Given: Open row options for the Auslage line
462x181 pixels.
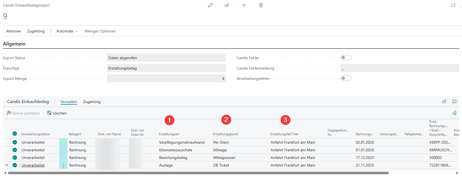Looking at the screenshot, I should 63,165.
